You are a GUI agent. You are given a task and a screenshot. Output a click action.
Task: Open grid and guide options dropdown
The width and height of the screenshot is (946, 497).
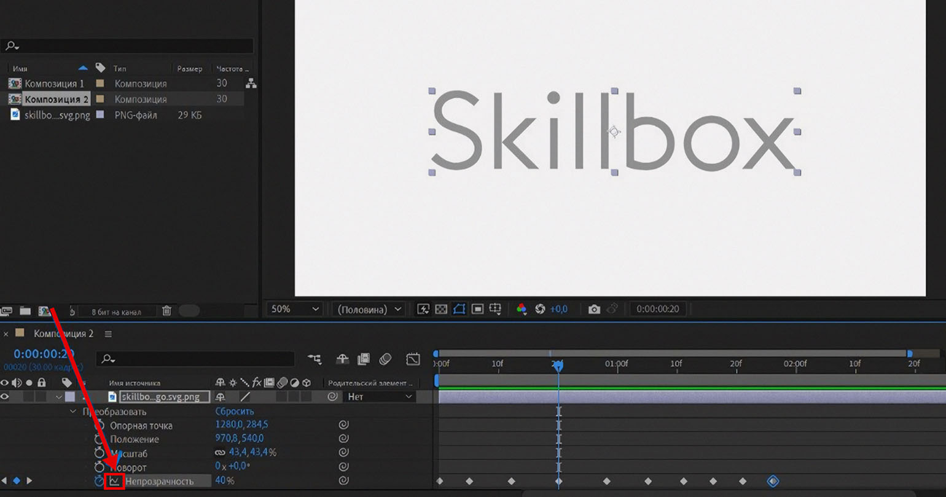[x=496, y=309]
